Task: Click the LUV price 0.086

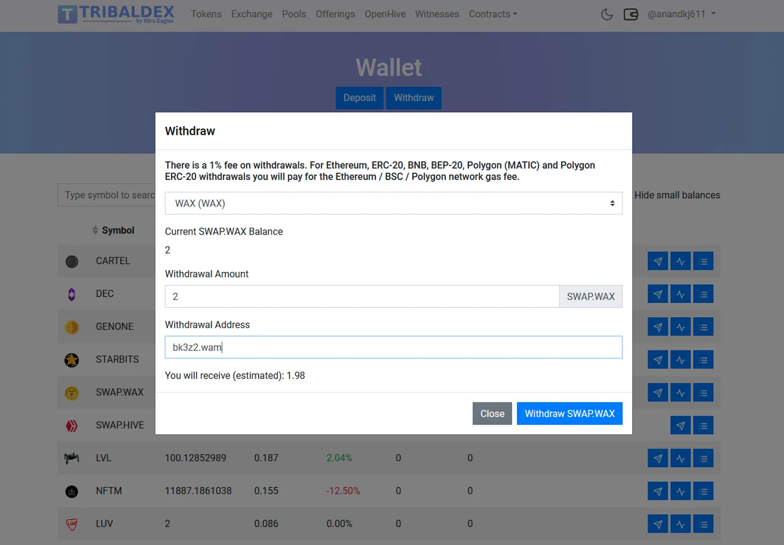Action: [x=266, y=524]
